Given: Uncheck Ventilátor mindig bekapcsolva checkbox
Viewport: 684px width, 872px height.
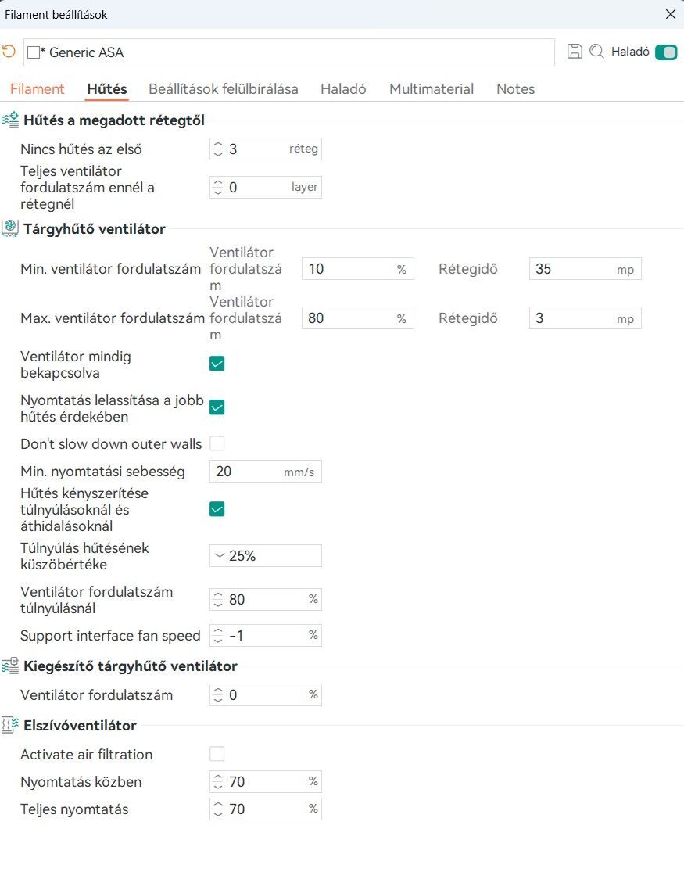Looking at the screenshot, I should click(x=217, y=364).
